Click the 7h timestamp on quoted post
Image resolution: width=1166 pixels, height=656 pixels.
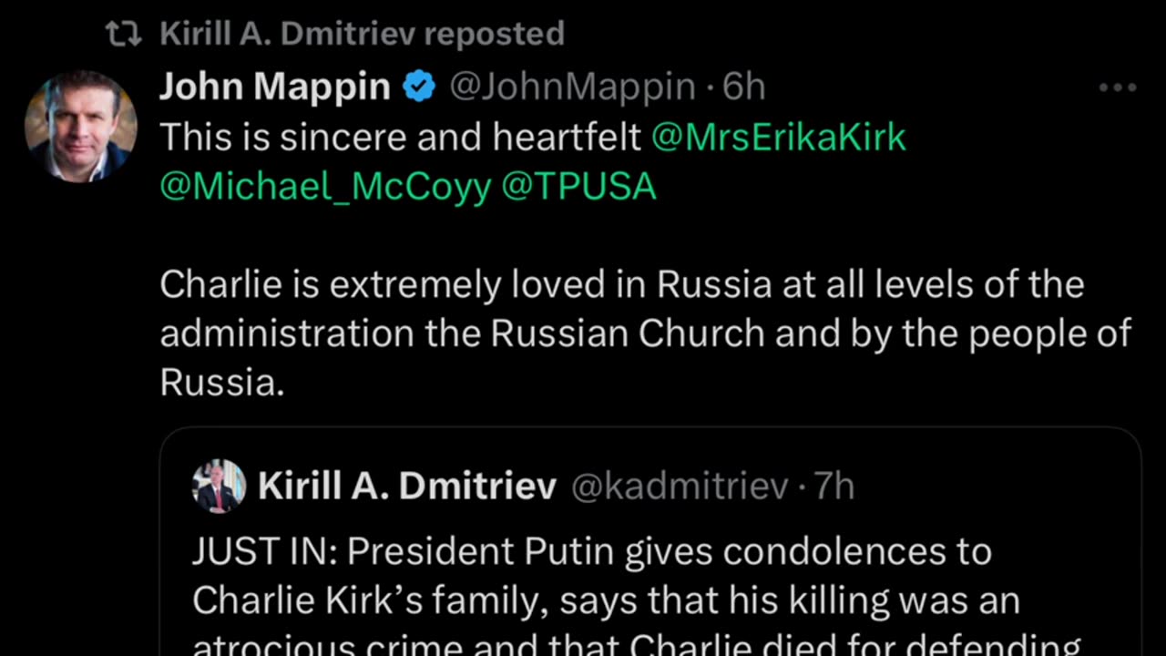834,486
